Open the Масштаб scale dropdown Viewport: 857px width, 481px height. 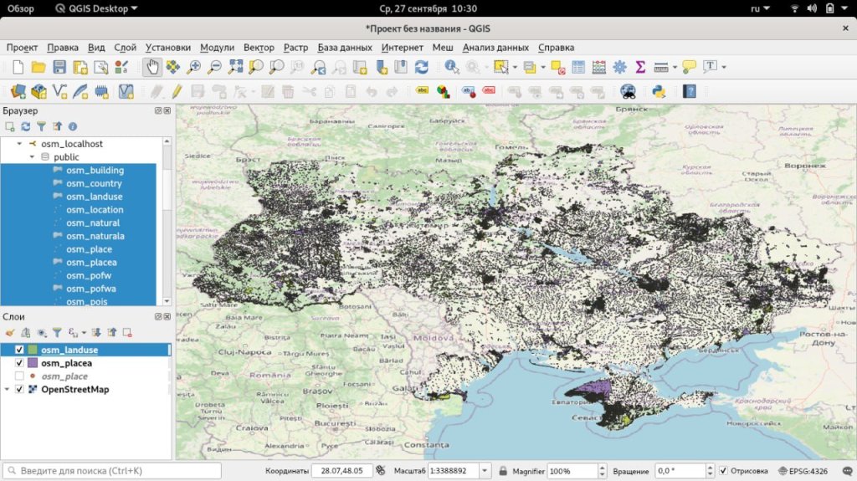[484, 471]
